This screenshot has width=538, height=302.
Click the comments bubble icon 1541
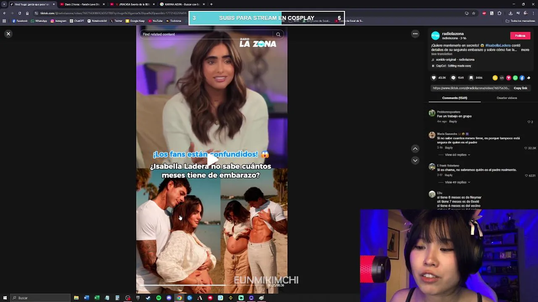click(x=453, y=78)
